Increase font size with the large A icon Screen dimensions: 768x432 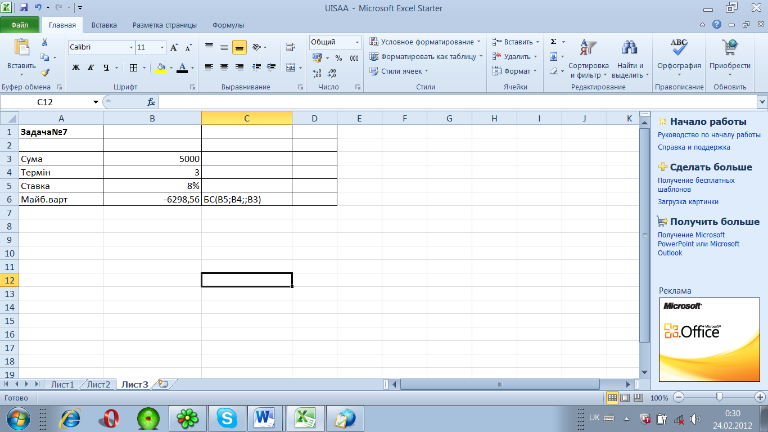(x=174, y=47)
